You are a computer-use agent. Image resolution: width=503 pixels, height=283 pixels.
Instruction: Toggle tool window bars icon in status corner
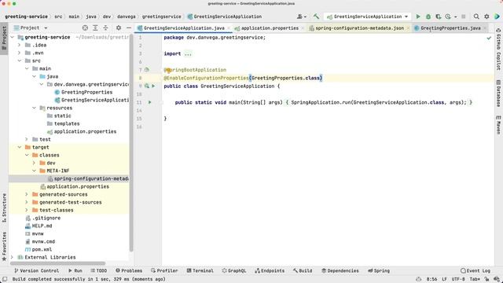5,279
